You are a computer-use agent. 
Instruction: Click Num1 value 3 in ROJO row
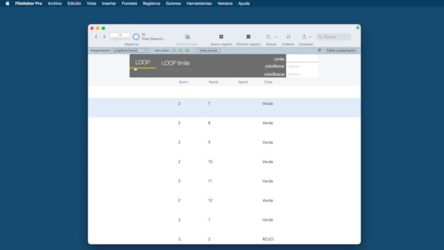179,239
